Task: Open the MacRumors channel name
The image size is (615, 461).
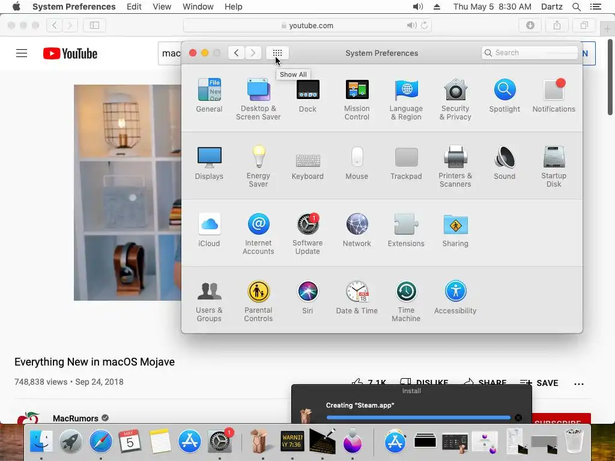Action: click(75, 418)
